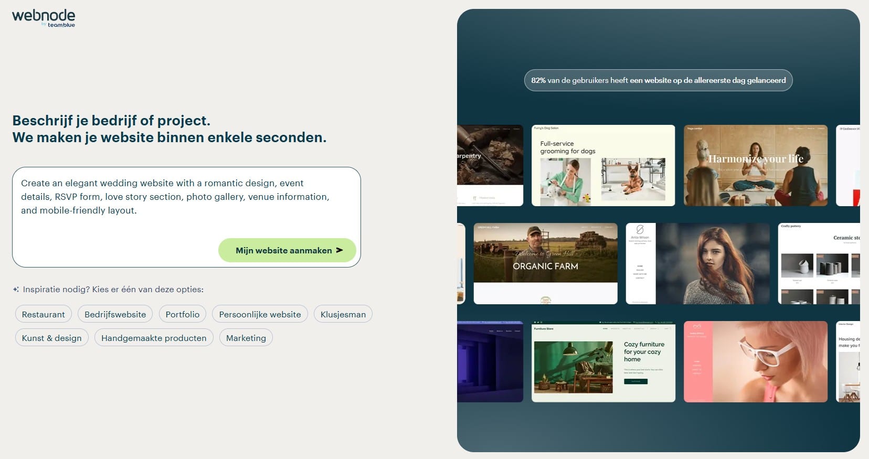Open the Harmonize your life yoga template
869x459 pixels.
(756, 165)
